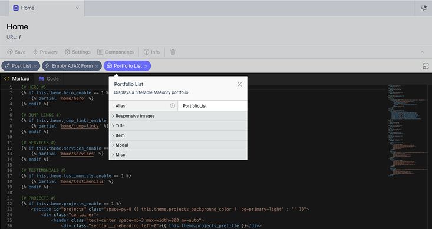Click the Save toolbar button

coord(17,52)
